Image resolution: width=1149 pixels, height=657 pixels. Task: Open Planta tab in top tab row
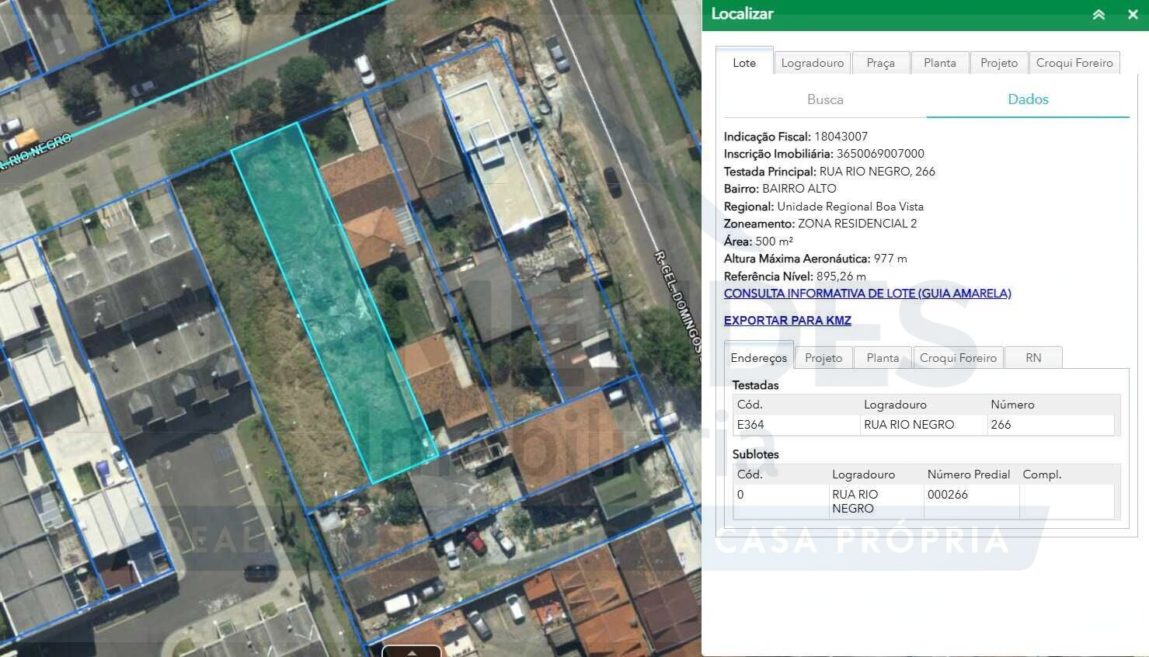pyautogui.click(x=939, y=63)
